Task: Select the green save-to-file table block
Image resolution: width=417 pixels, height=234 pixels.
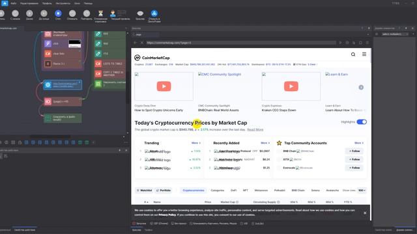Action: [63, 118]
